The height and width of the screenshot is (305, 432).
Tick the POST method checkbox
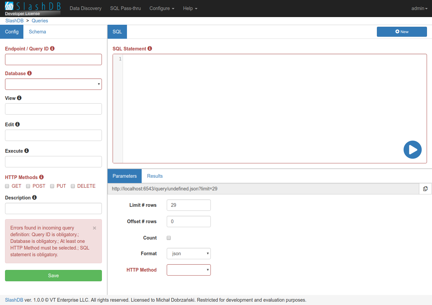click(x=28, y=186)
